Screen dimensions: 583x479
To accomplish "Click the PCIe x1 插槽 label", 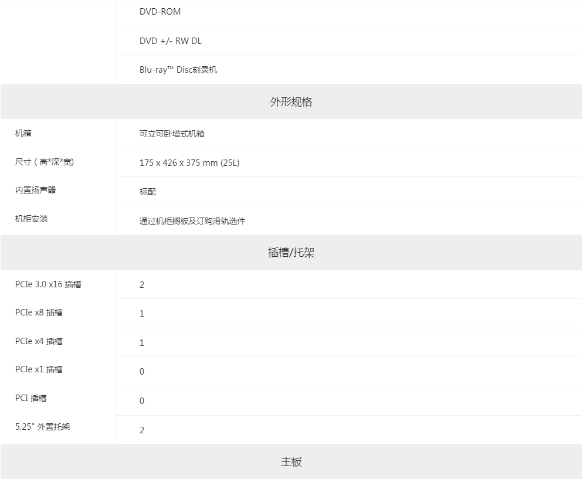I will click(x=39, y=369).
